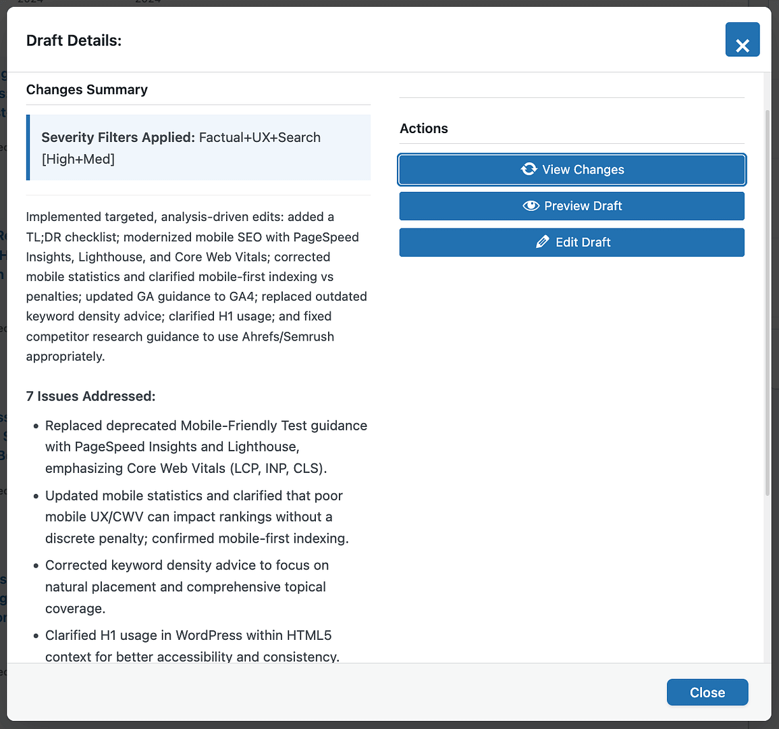
Task: Click the "Draft Details:" title
Action: pyautogui.click(x=74, y=41)
